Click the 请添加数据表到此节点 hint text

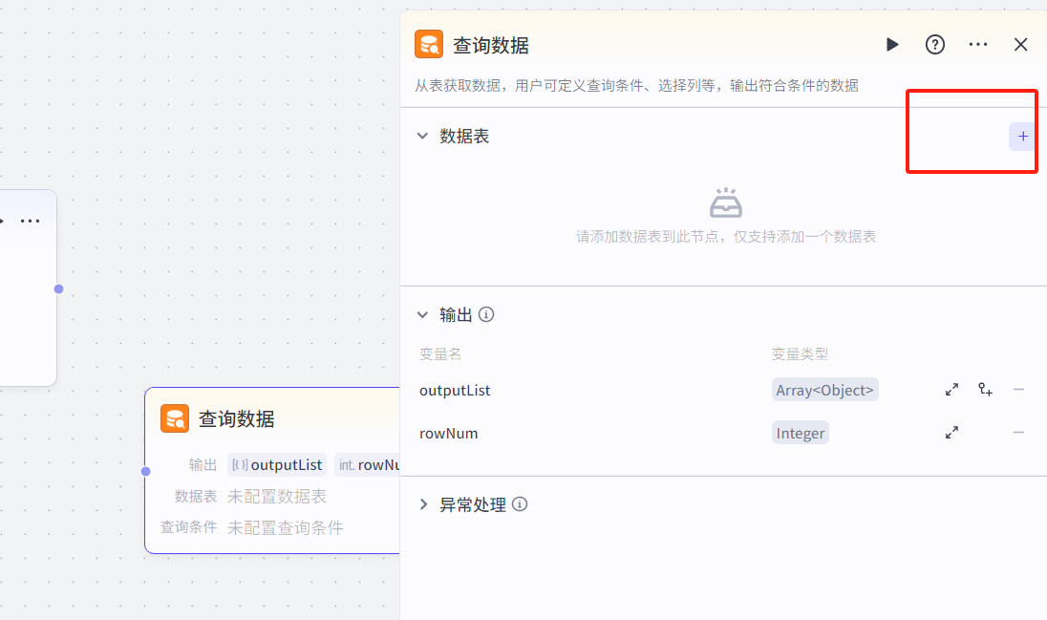tap(726, 237)
